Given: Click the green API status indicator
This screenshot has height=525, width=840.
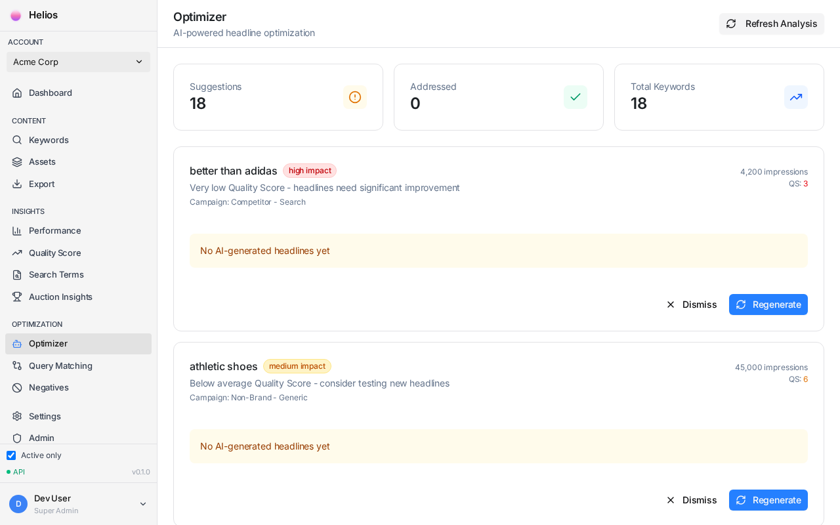Looking at the screenshot, I should 9,472.
